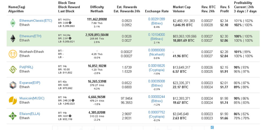
Task: Click difficulty value 2,928,893,504M
Action: pos(97,35)
